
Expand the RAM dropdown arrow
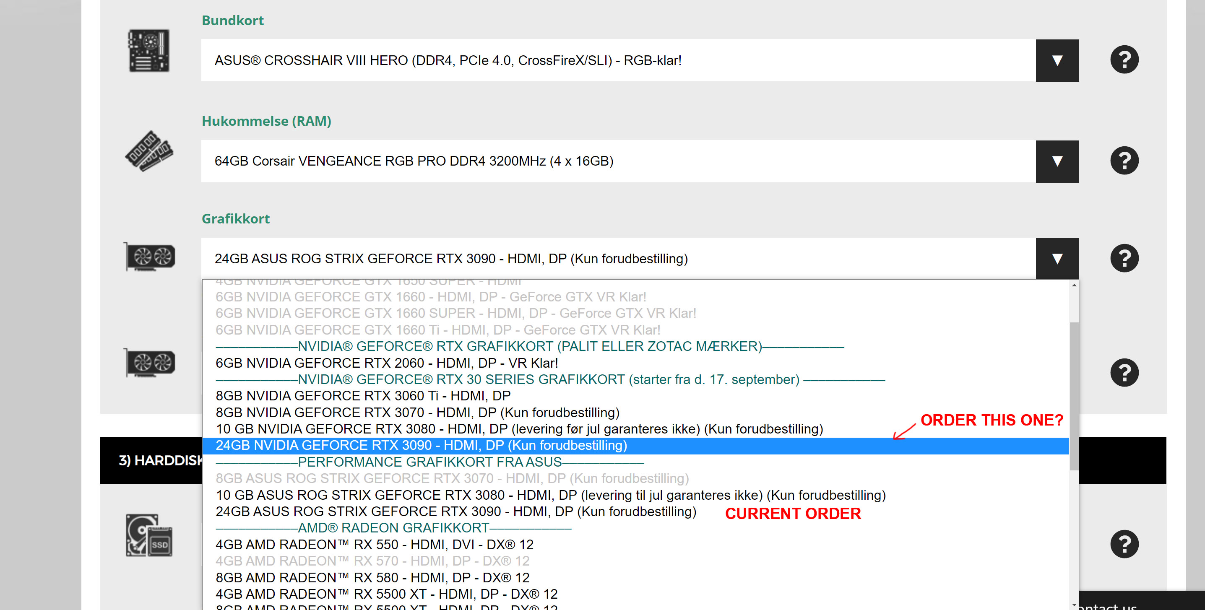coord(1057,161)
